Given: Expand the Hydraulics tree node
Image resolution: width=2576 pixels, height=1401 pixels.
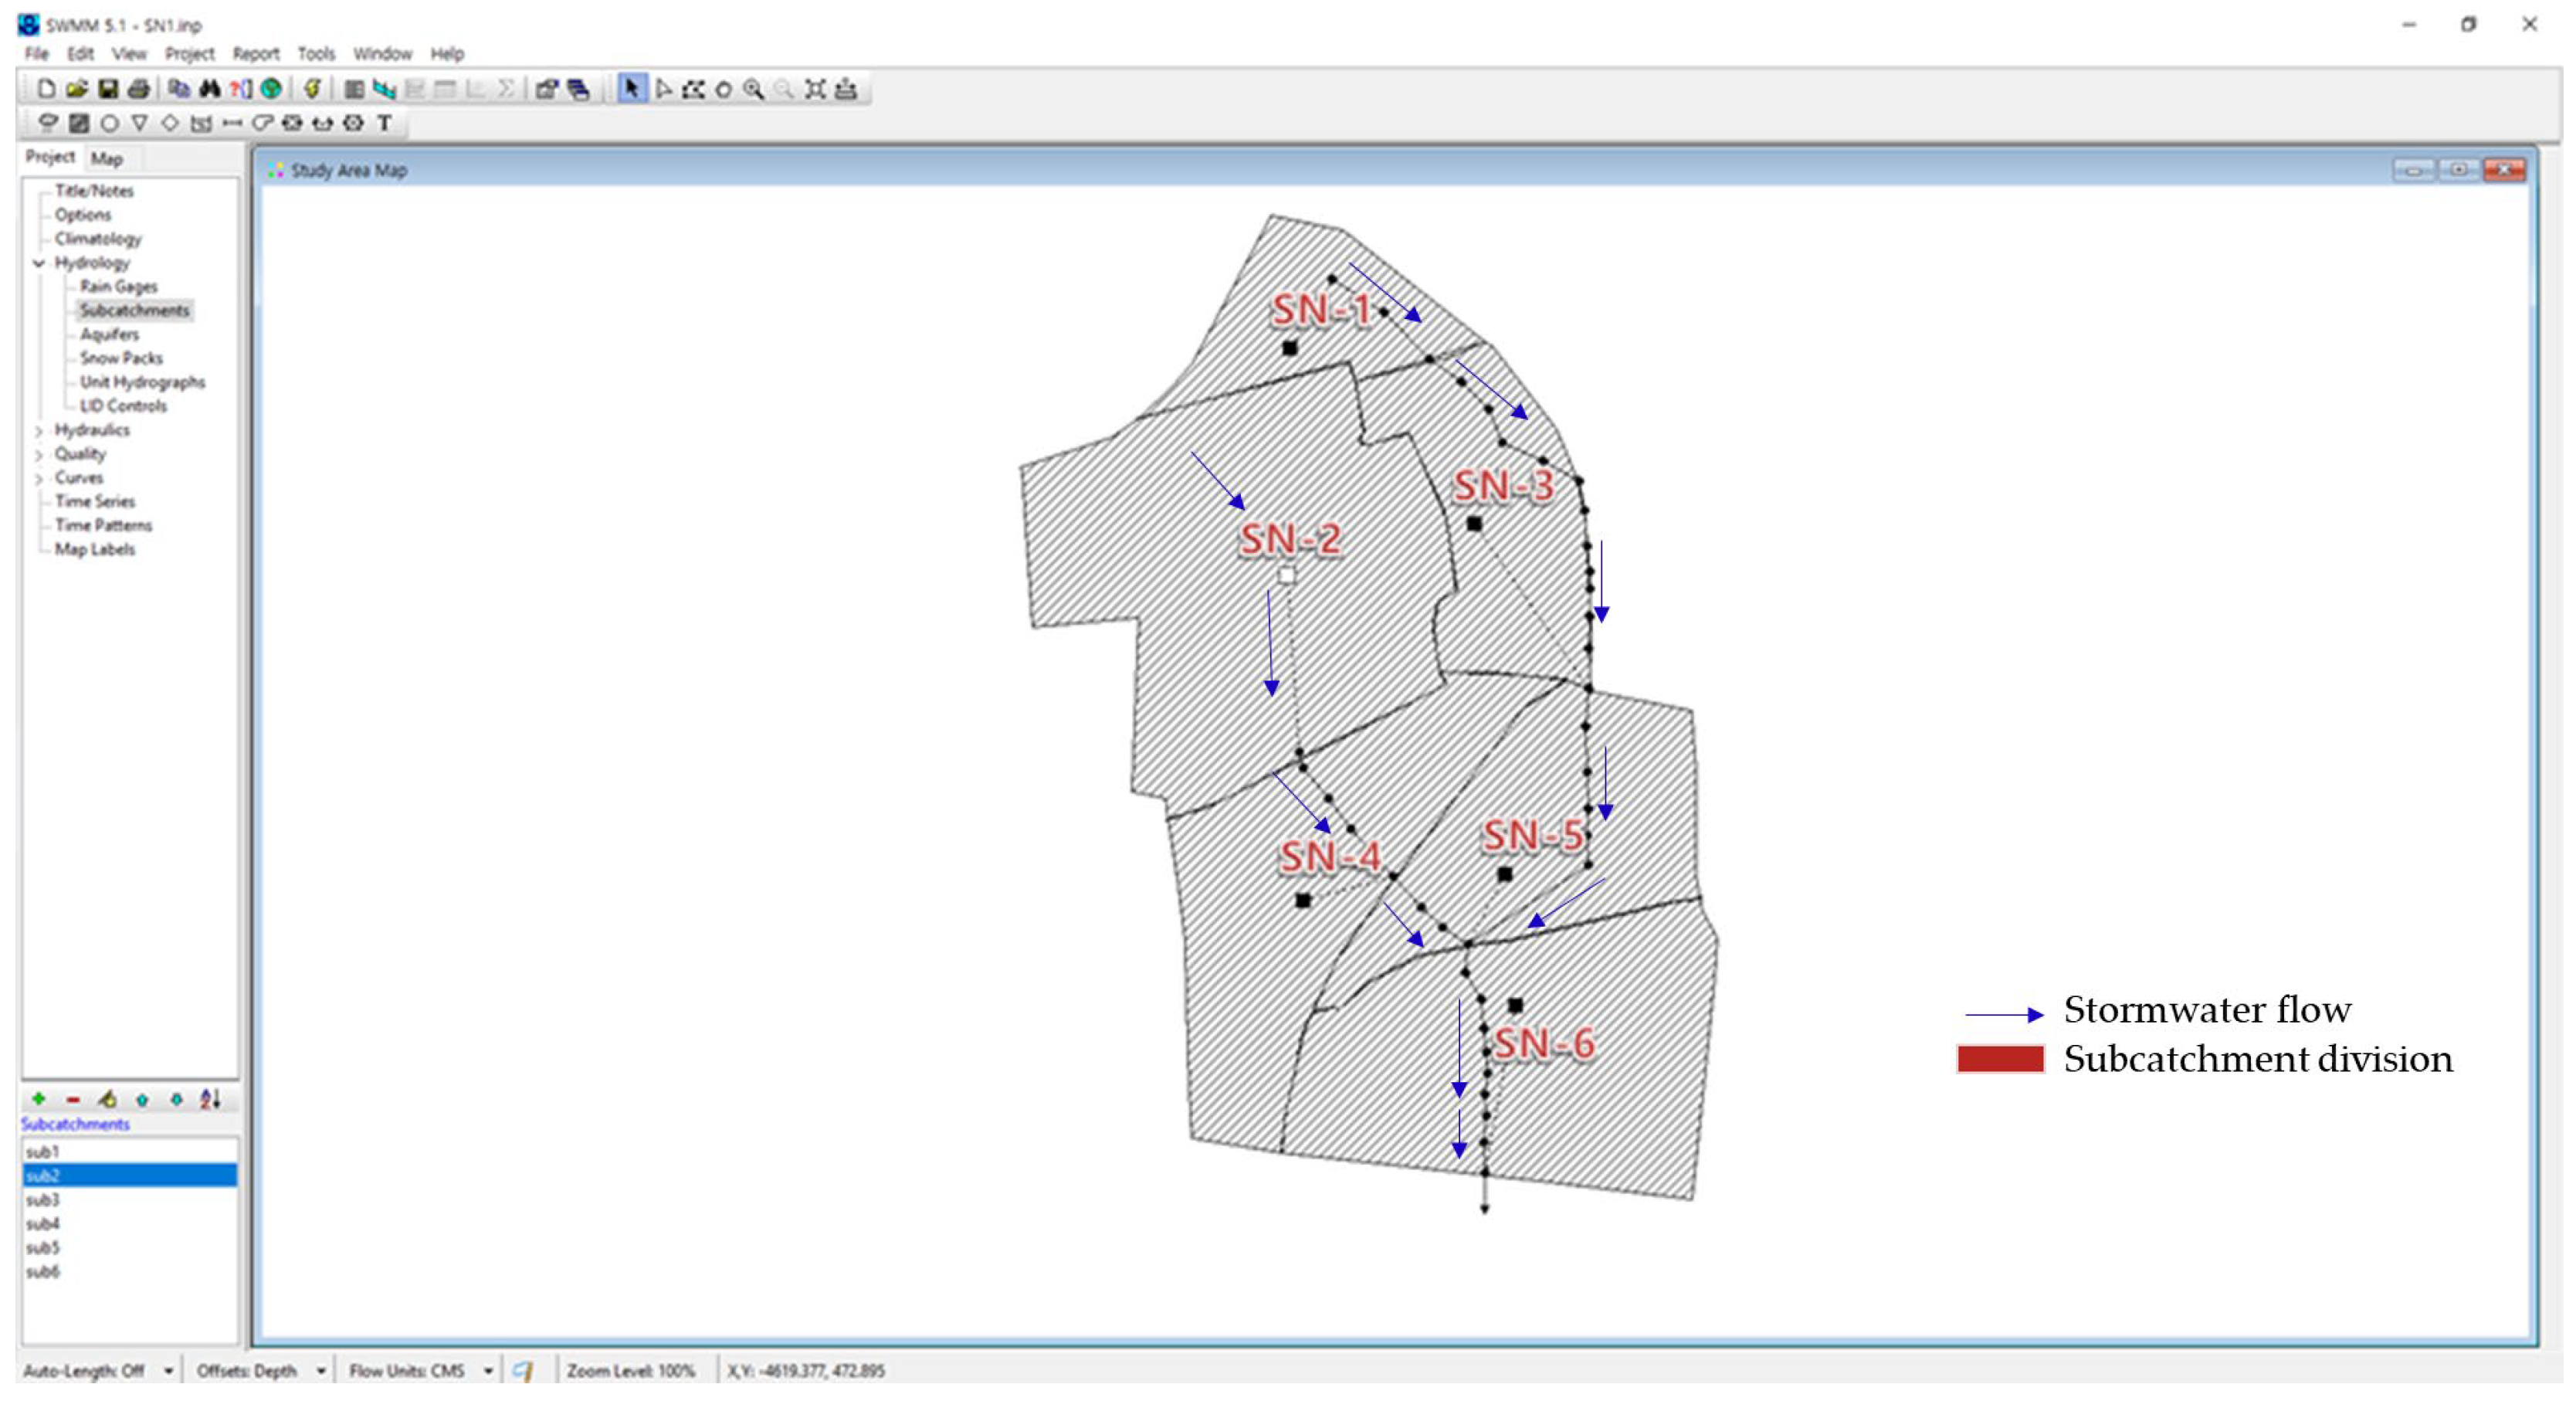Looking at the screenshot, I should point(39,431).
